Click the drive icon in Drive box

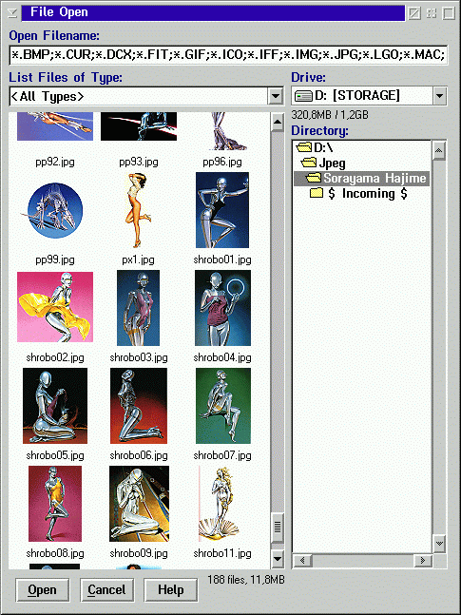pyautogui.click(x=303, y=96)
